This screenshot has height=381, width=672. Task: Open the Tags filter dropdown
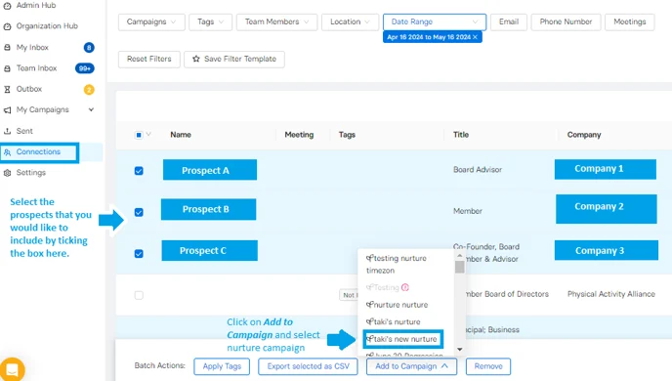click(210, 21)
